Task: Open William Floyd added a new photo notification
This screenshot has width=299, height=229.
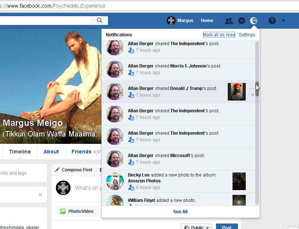Action: (x=179, y=199)
